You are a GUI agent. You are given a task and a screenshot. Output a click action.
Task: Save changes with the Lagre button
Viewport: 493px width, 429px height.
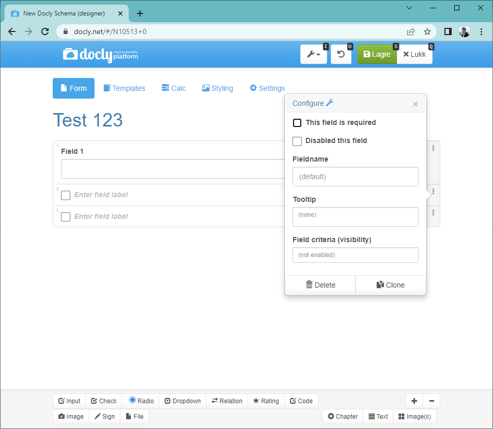point(377,54)
